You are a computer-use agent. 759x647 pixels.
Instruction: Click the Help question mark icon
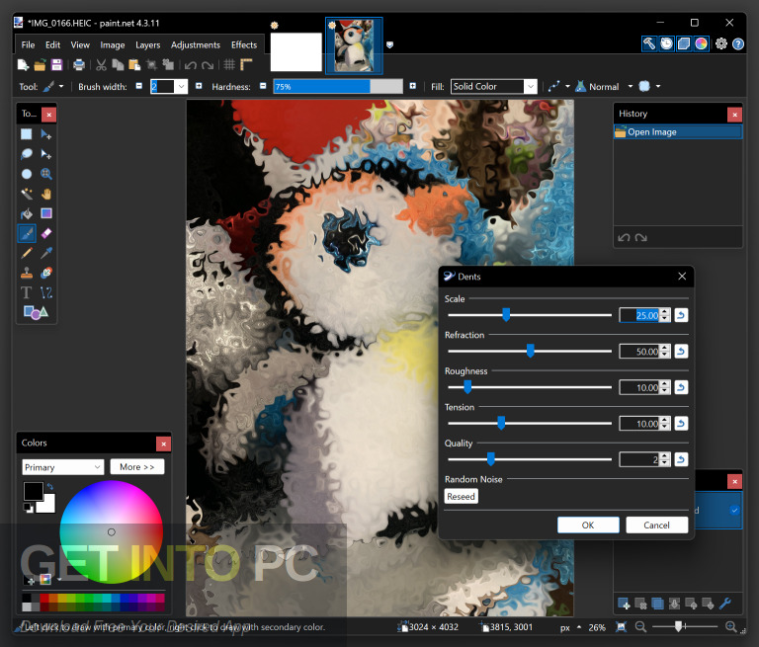[x=738, y=44]
